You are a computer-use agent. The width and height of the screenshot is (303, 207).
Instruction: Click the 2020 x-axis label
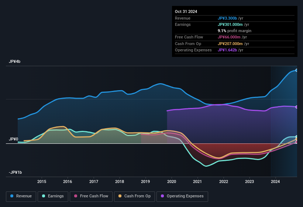(x=171, y=181)
